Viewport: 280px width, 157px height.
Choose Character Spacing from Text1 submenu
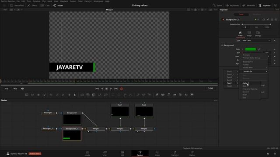(250, 89)
